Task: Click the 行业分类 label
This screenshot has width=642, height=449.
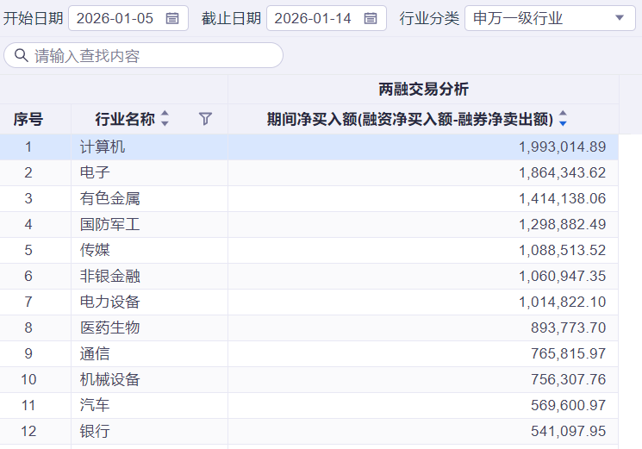Action: (429, 18)
